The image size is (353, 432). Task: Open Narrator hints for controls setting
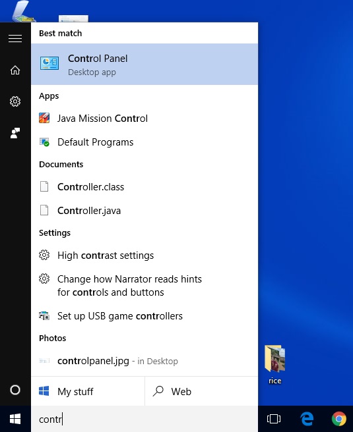[144, 286]
